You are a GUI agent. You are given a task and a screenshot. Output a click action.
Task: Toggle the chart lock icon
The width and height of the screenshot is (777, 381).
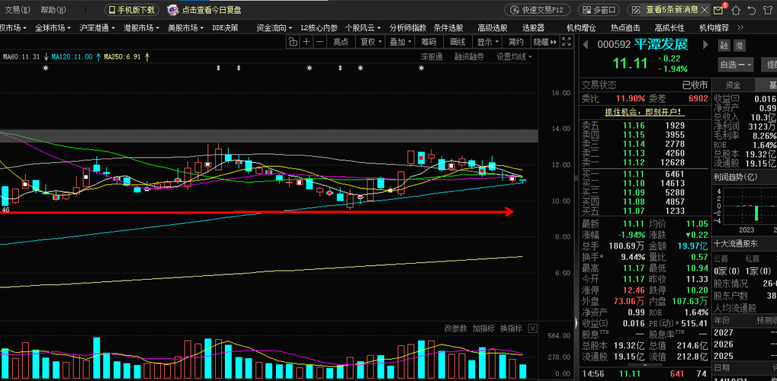293,42
